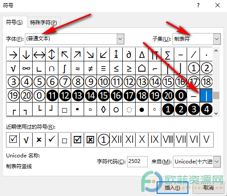Image resolution: width=227 pixels, height=196 pixels.
Task: Choose the less than or equal symbol
Action: coord(116,68)
